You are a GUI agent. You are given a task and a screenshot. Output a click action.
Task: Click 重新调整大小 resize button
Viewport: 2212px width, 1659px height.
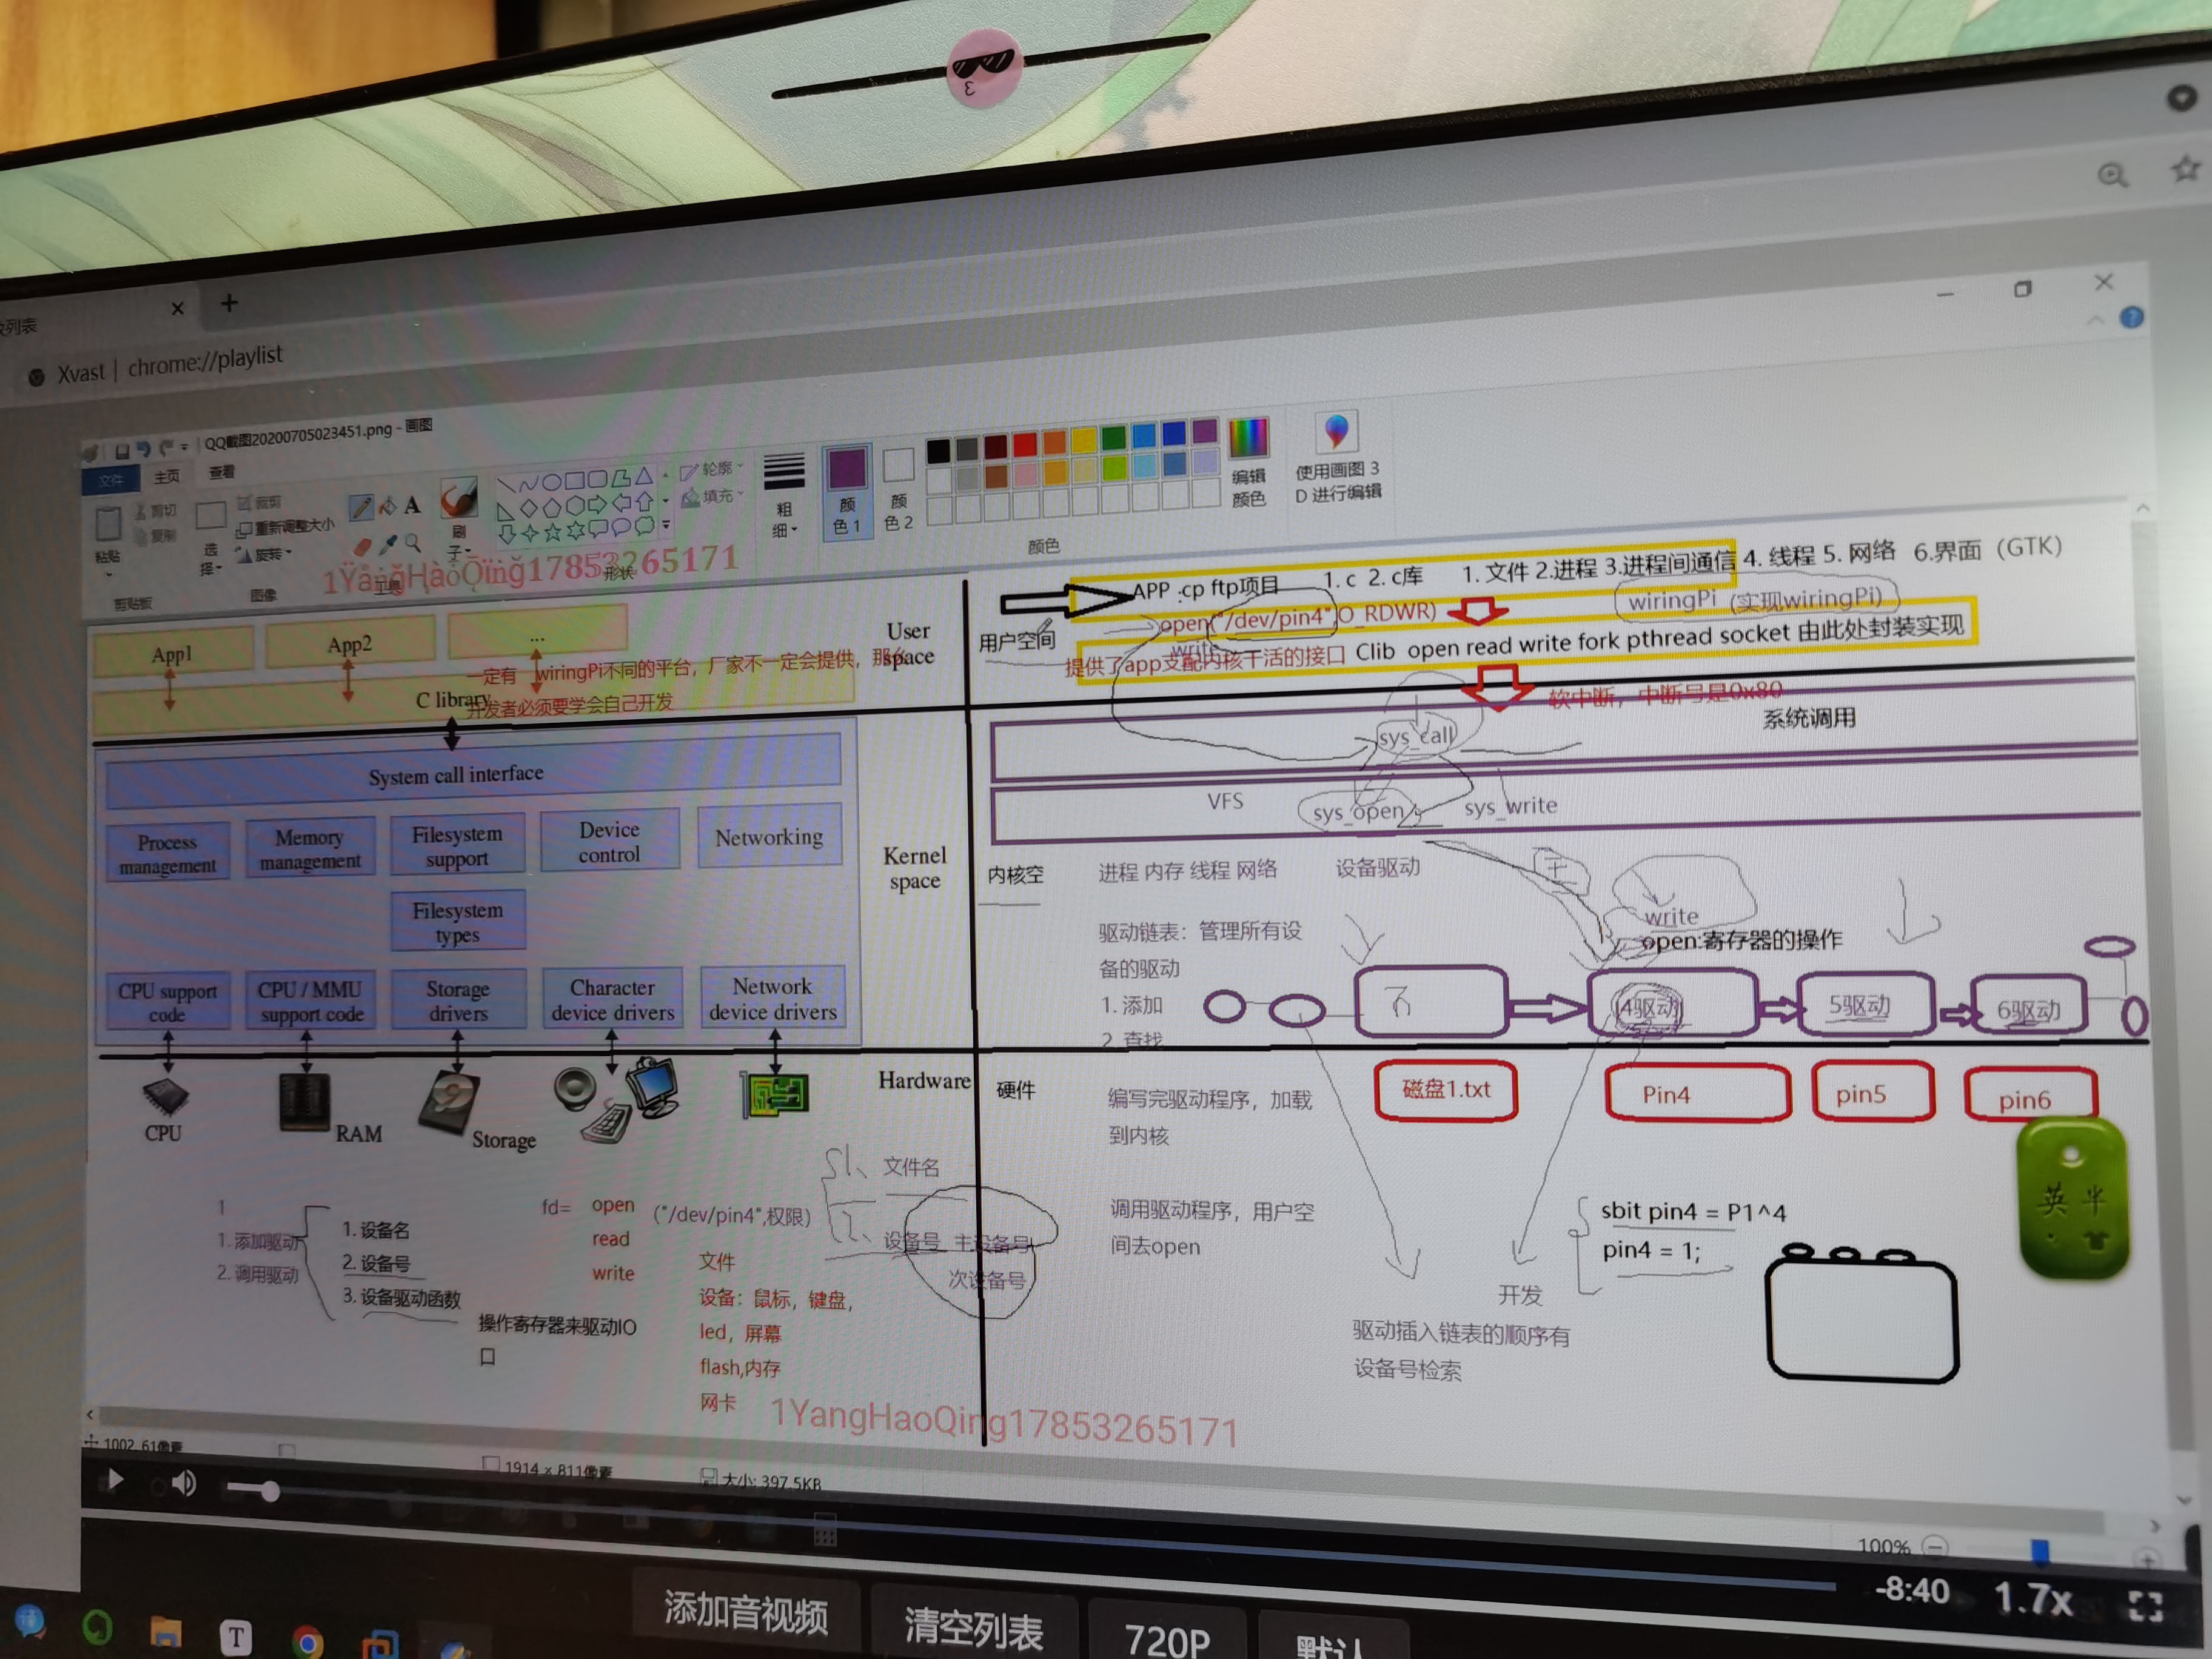286,529
